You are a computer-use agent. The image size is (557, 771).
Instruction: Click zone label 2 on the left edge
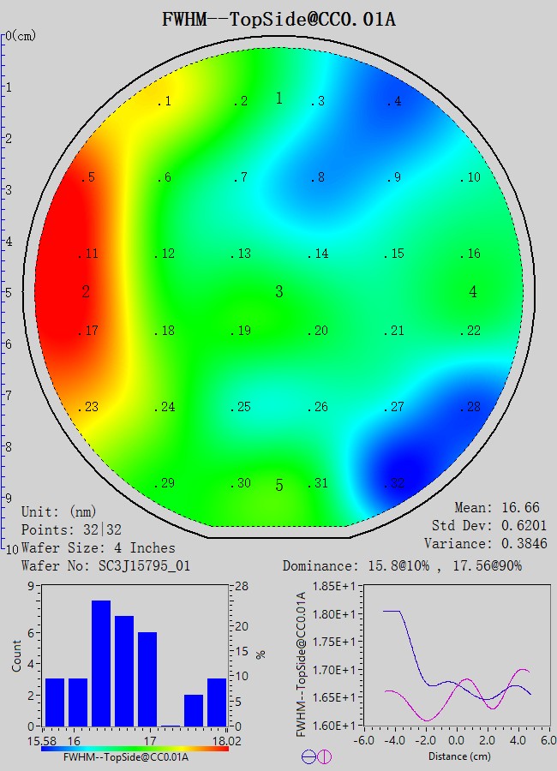coord(86,292)
